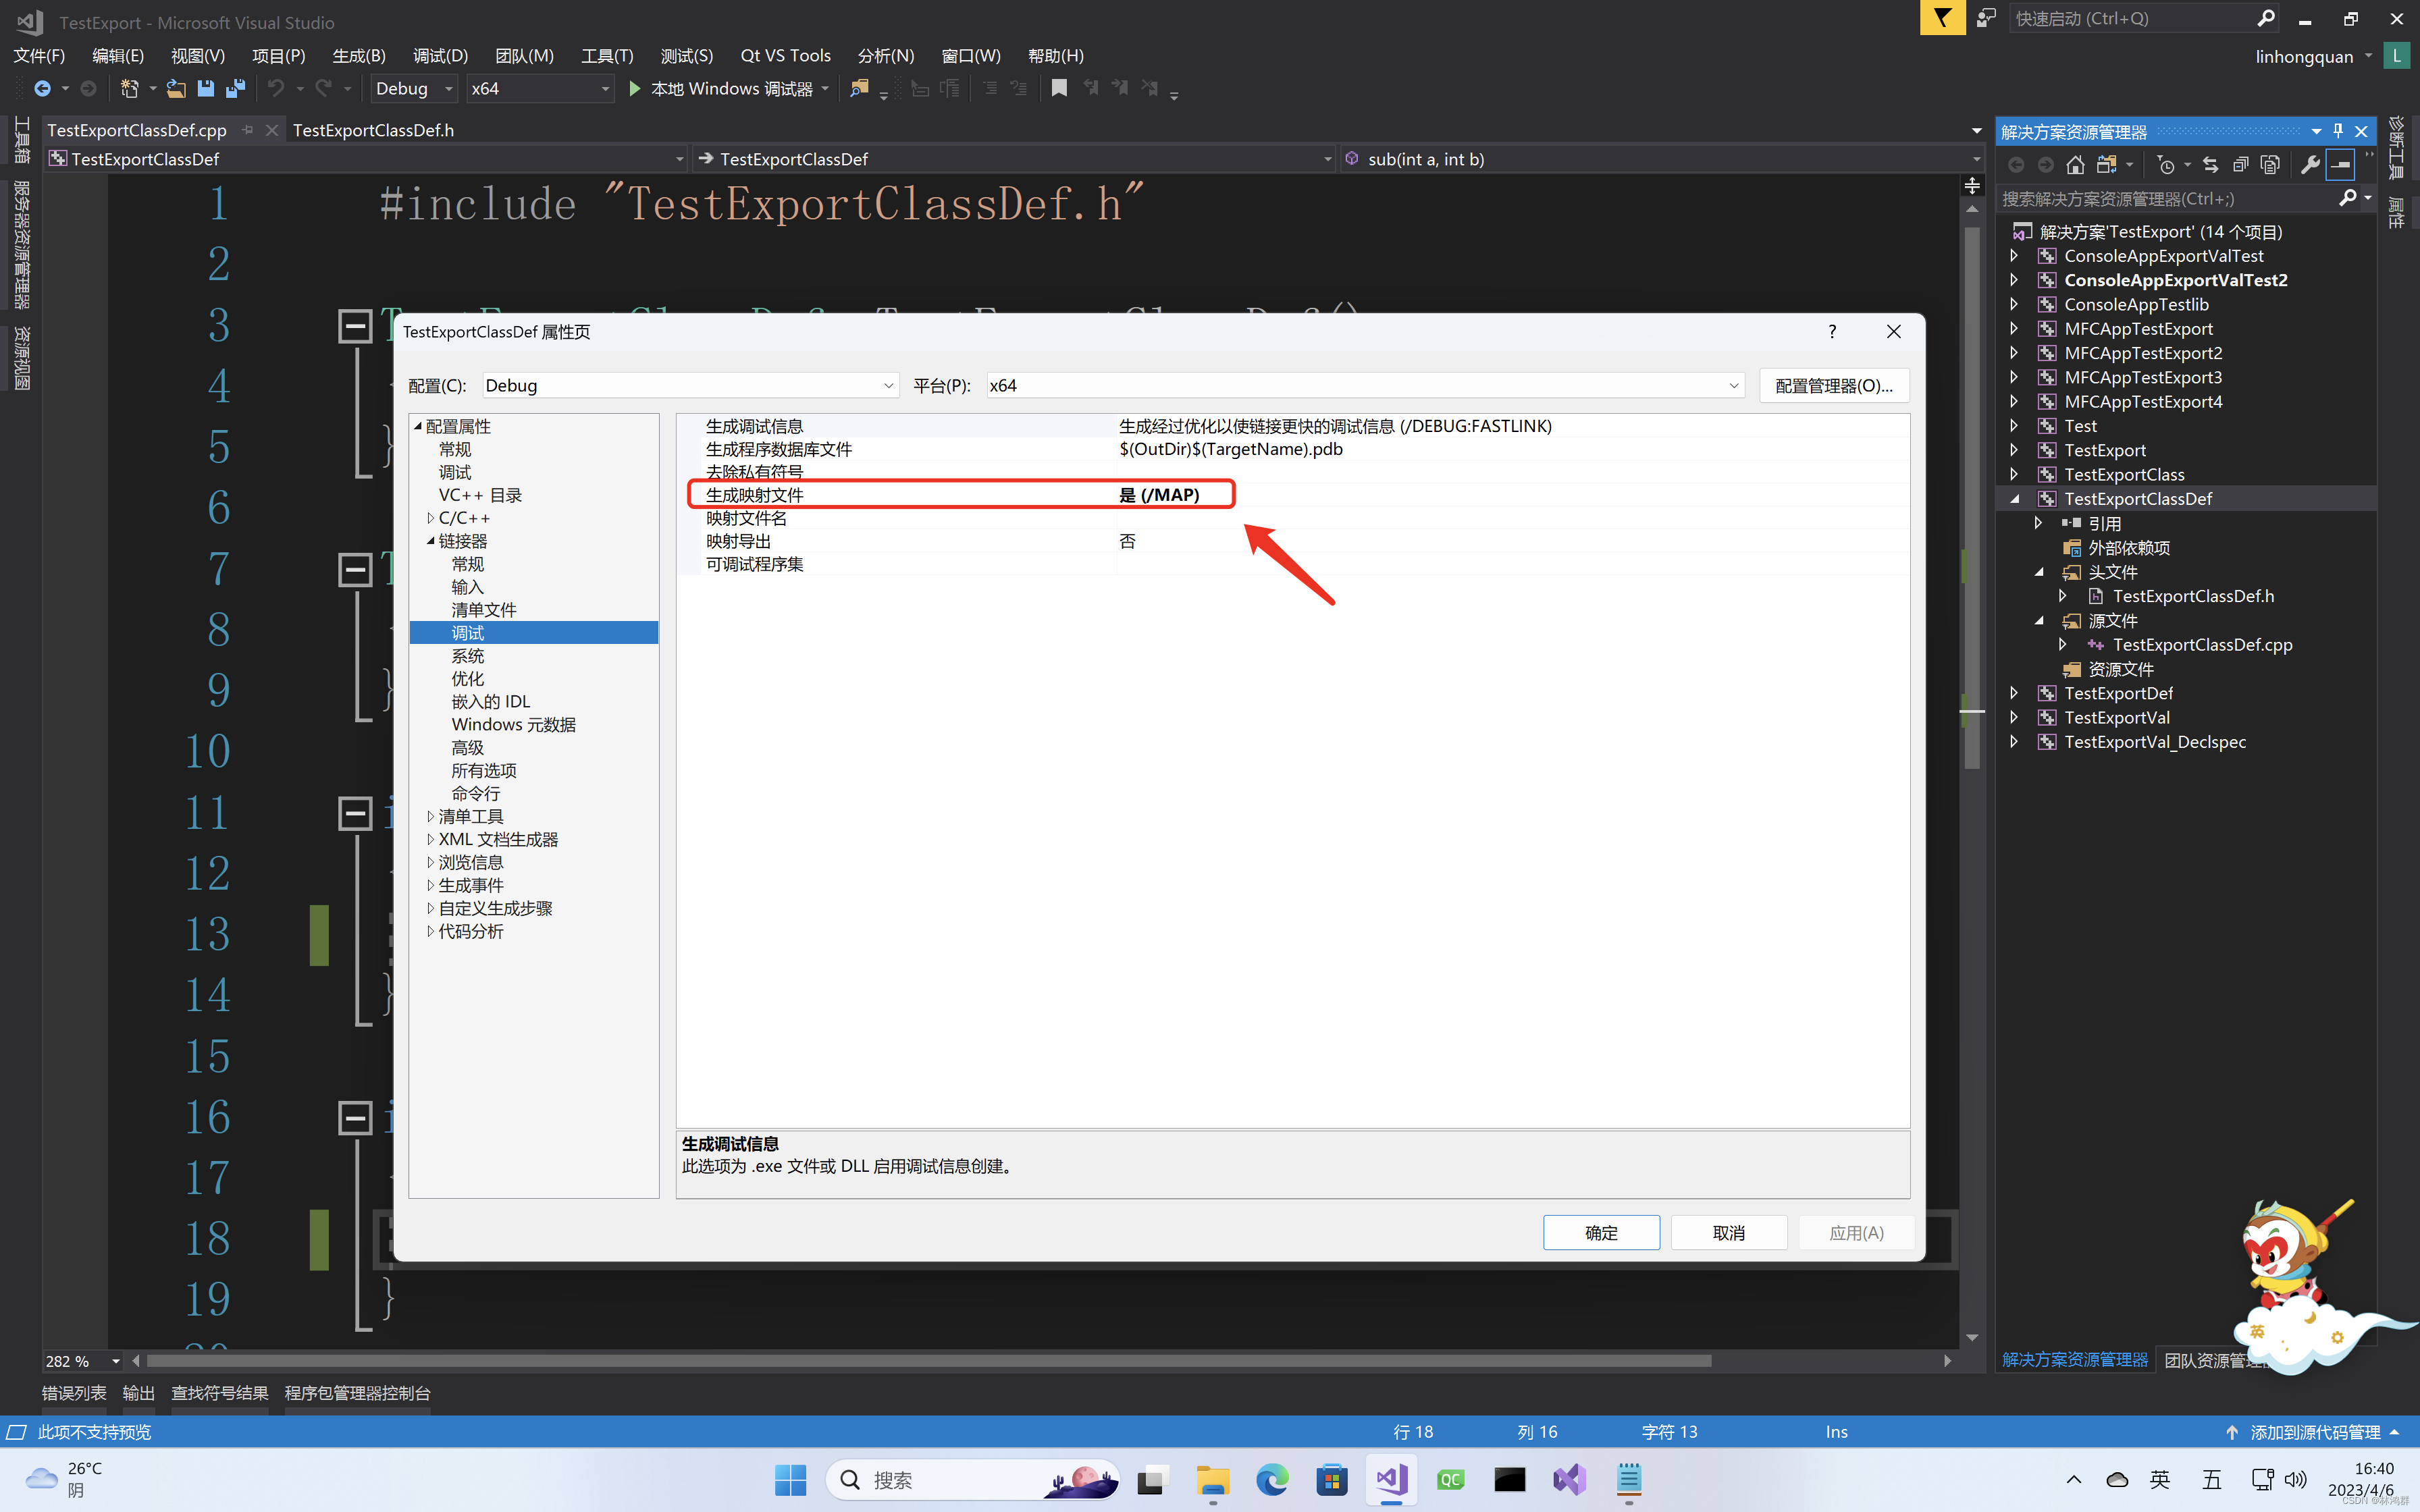
Task: Save all open files in the toolbar
Action: point(236,88)
